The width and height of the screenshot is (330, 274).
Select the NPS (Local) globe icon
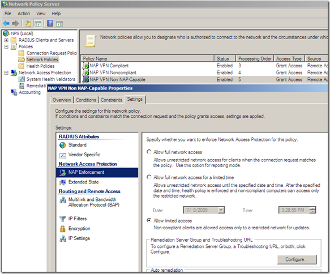tap(6, 33)
